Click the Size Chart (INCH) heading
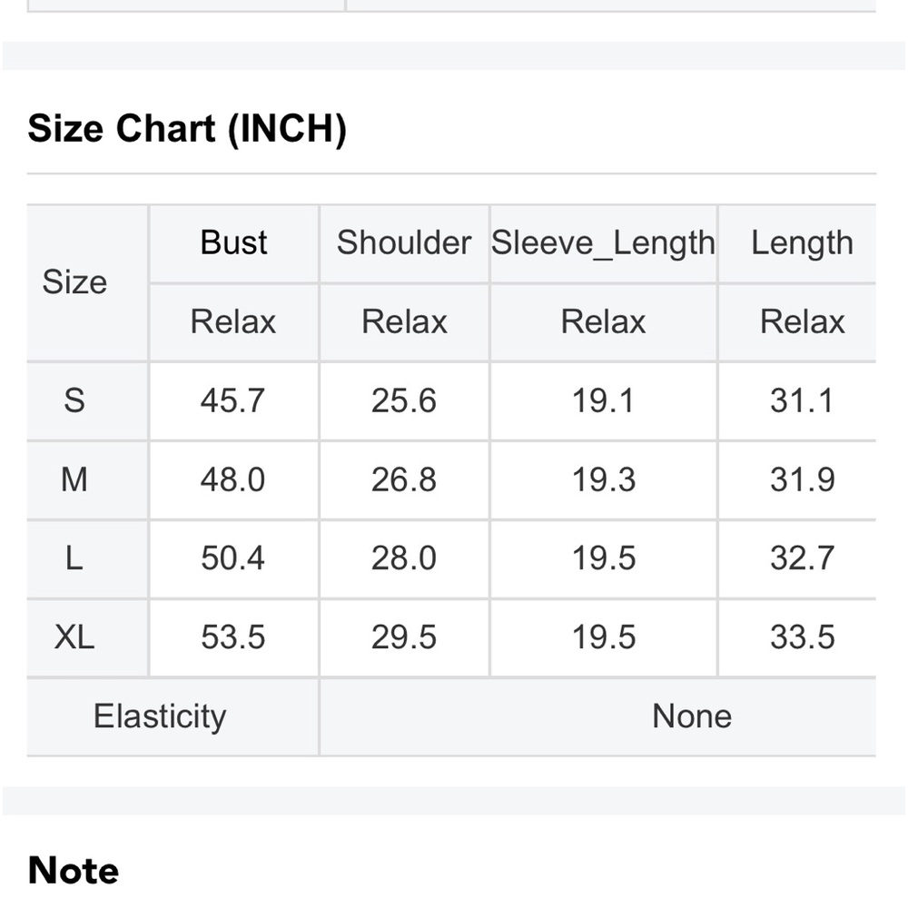Screen dimensions: 908x908 187,129
